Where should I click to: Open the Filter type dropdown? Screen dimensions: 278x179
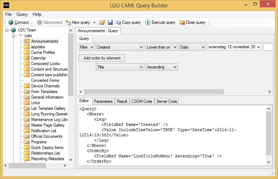(86, 47)
